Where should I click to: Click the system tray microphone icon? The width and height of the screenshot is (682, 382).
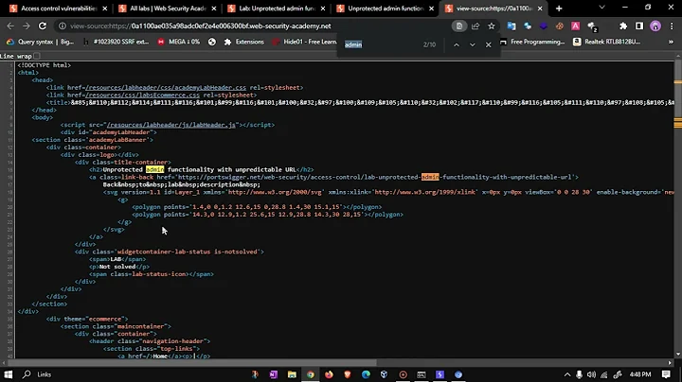[580, 374]
